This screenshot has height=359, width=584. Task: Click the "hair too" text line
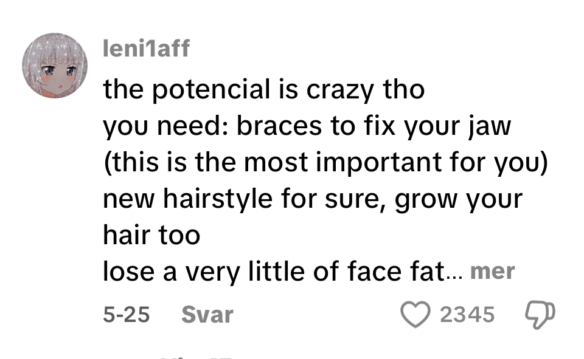pos(151,235)
